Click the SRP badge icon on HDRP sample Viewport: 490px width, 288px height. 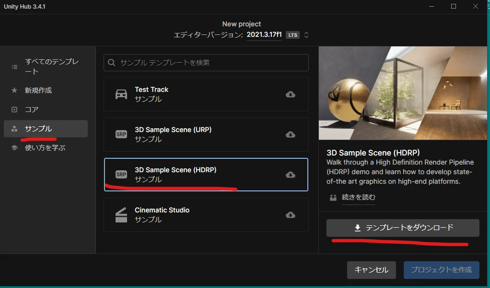pyautogui.click(x=121, y=175)
